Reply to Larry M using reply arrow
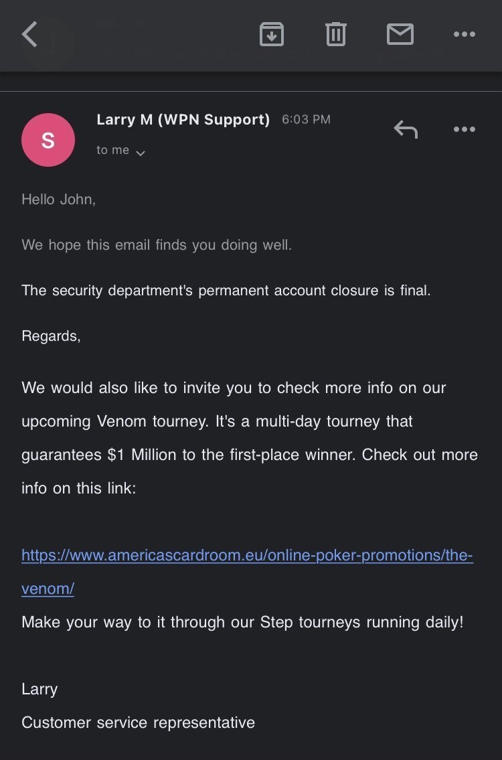 point(406,129)
